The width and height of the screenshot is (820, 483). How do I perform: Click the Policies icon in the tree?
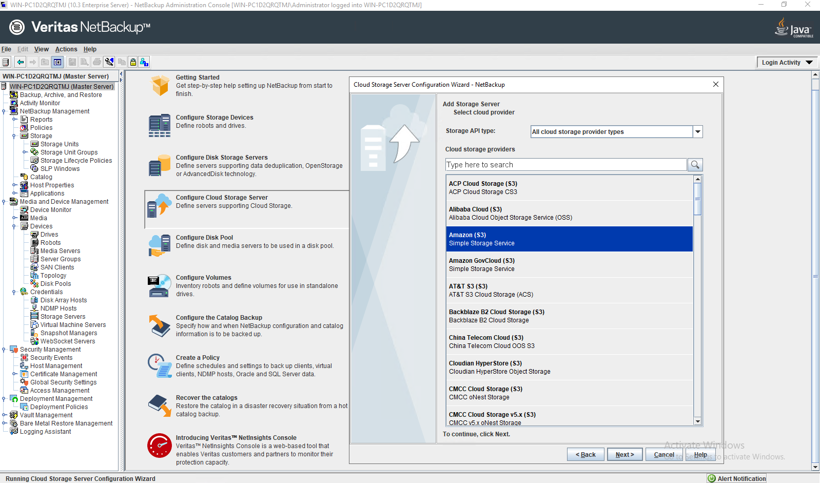coord(24,128)
